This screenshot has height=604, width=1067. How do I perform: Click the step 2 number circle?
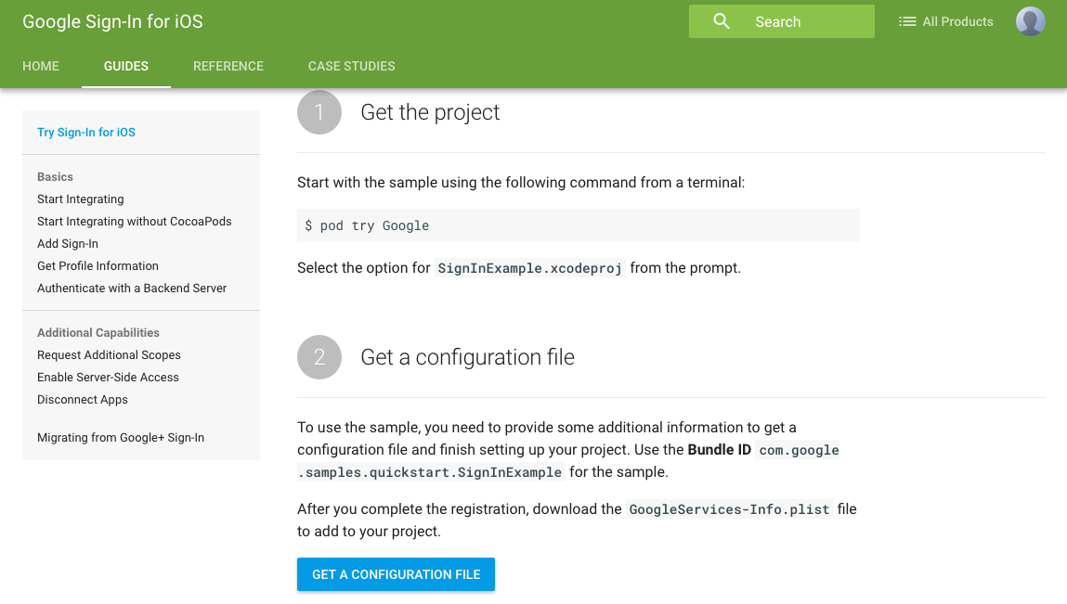[319, 357]
